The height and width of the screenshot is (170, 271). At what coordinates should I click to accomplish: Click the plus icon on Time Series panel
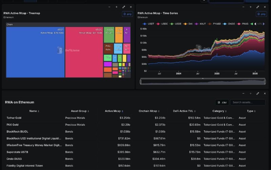point(251,7)
